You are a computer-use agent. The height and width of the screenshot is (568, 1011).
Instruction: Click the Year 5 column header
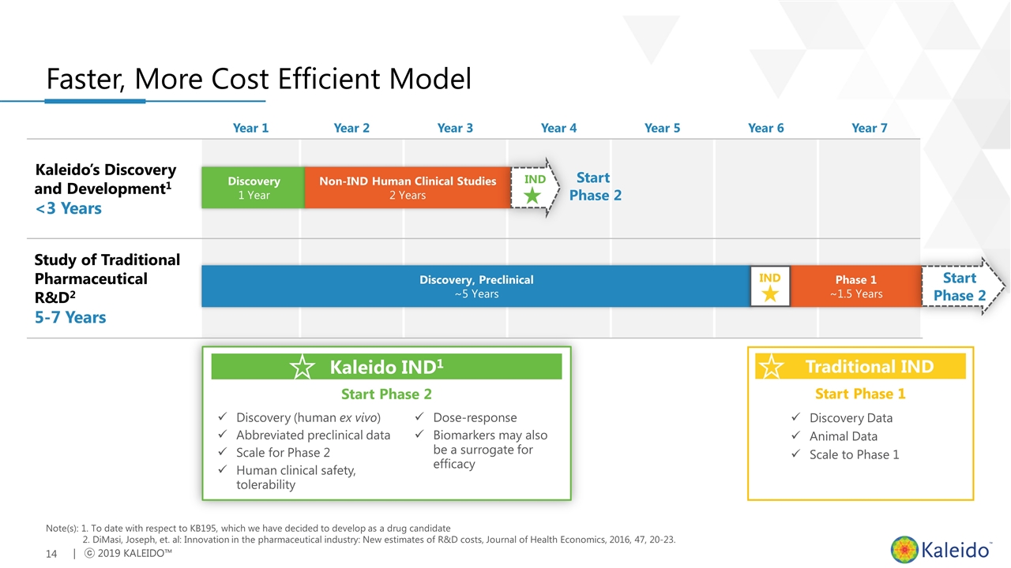click(x=662, y=128)
